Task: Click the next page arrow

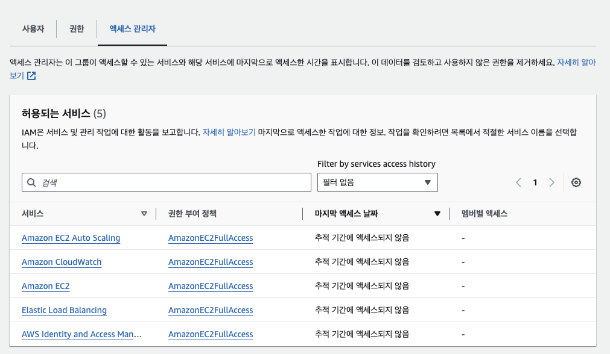Action: 551,182
